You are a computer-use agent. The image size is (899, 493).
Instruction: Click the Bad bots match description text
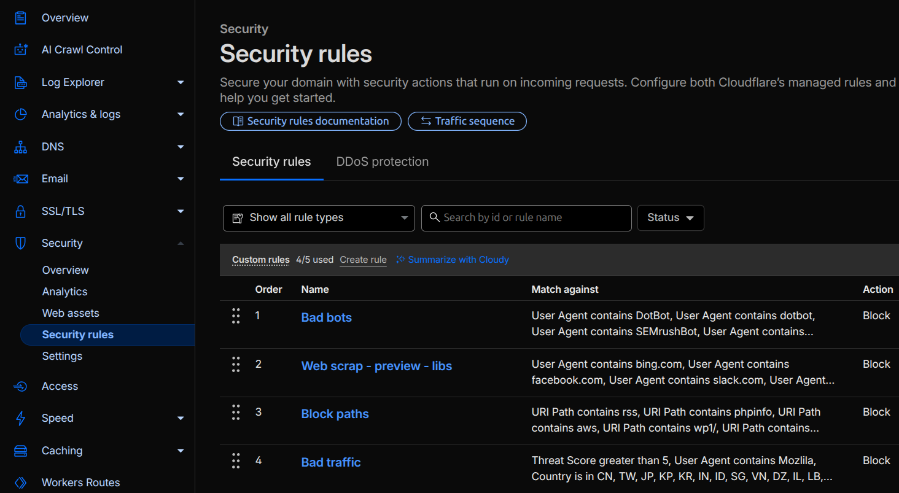[674, 324]
